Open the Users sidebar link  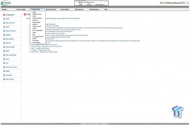click(x=7, y=59)
